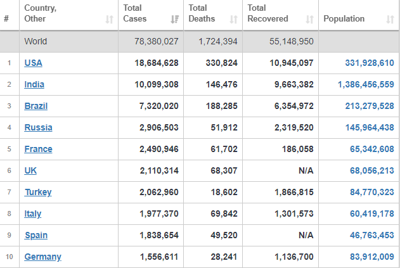Open the Brazil country link
Screen dimensions: 400x268
(36, 106)
